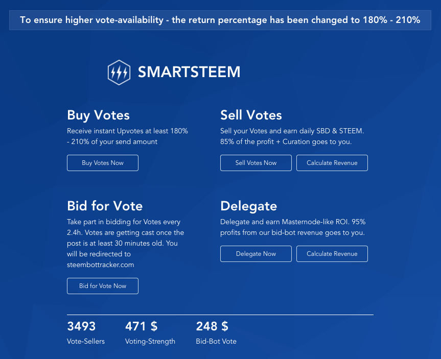This screenshot has width=441, height=359.
Task: Select the Sell Votes heading
Action: click(x=251, y=115)
